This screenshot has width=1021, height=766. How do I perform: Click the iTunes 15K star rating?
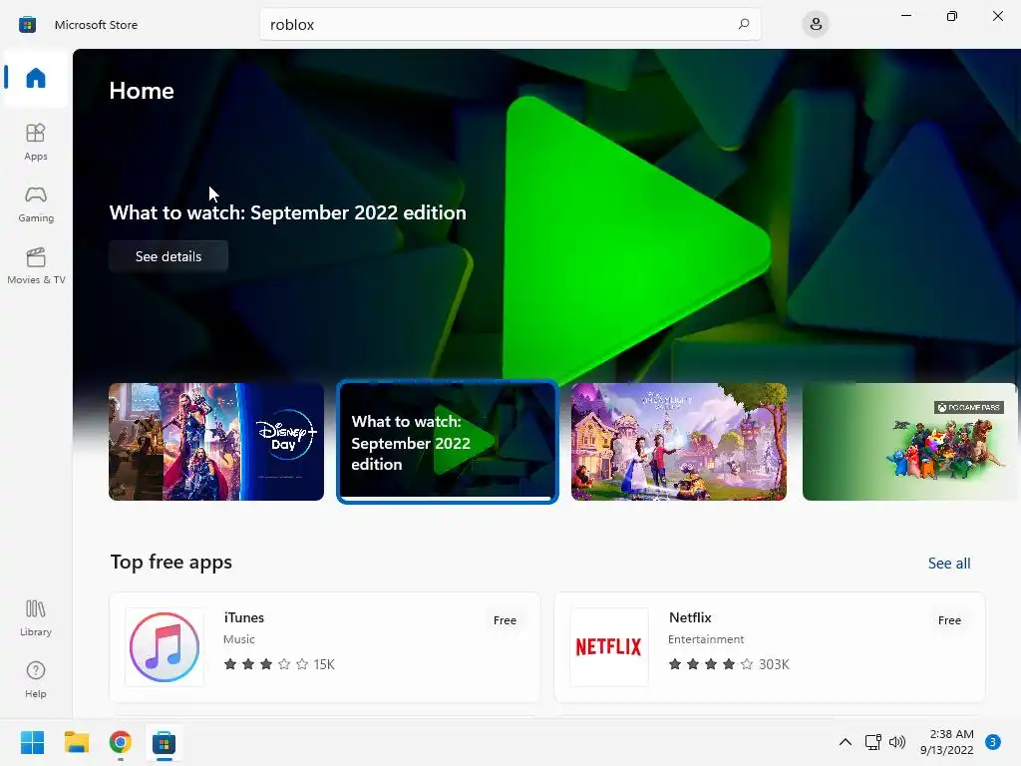(x=279, y=664)
